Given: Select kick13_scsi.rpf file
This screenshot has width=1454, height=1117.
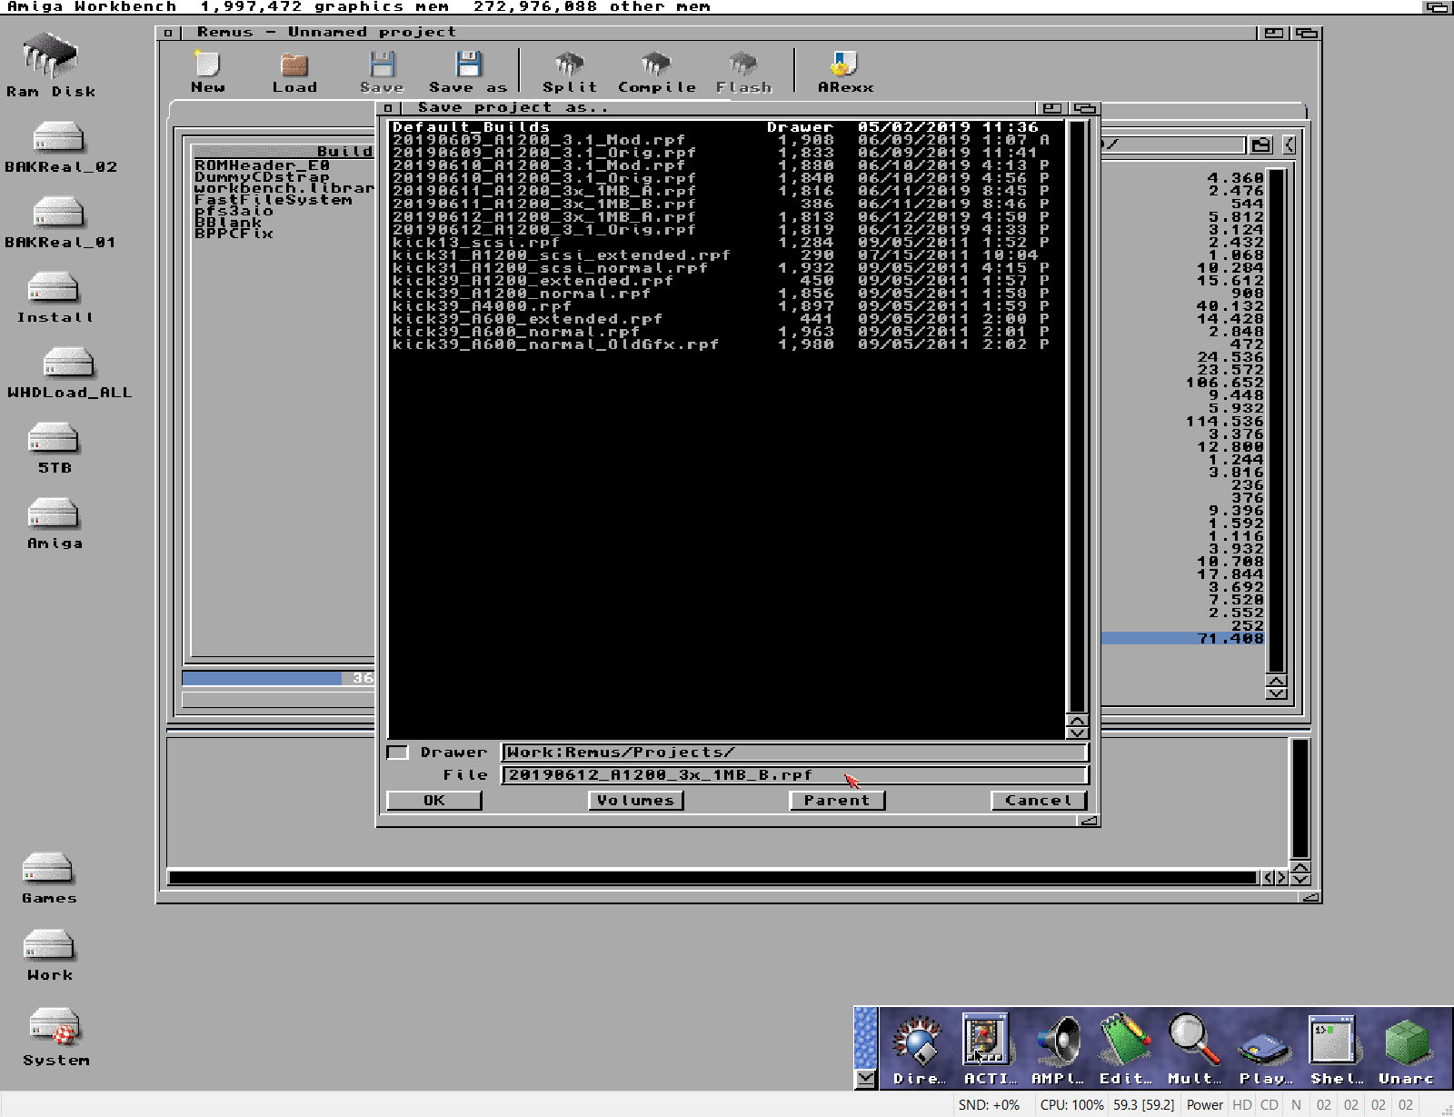Looking at the screenshot, I should click(x=727, y=243).
